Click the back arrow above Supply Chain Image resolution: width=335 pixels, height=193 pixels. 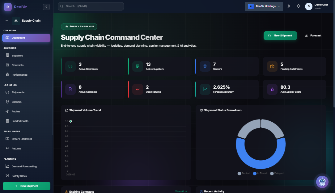[x=6, y=20]
